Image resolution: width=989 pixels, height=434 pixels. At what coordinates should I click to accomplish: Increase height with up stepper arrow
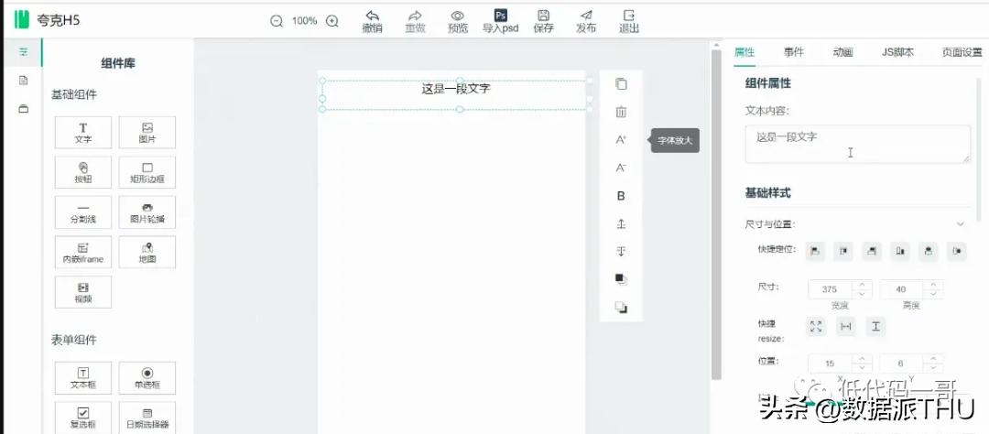click(933, 285)
